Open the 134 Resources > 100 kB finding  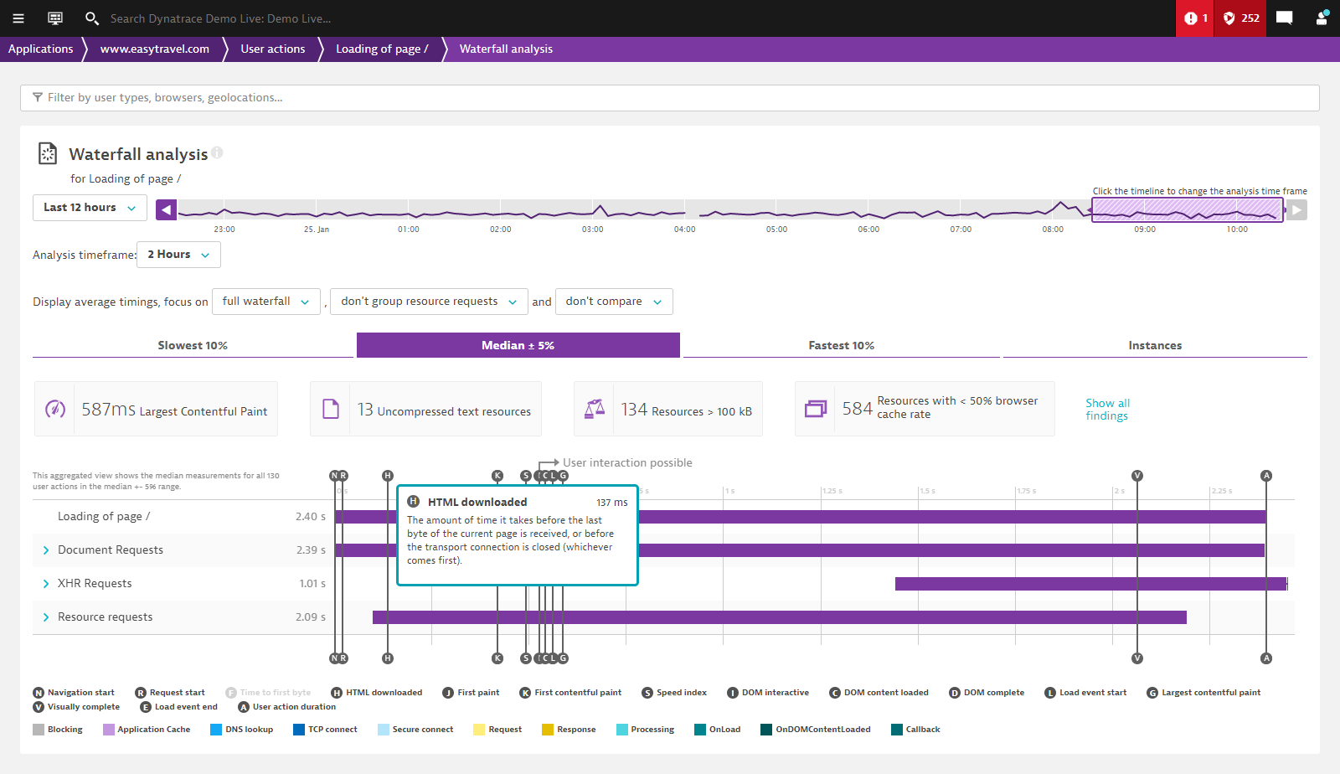click(668, 409)
